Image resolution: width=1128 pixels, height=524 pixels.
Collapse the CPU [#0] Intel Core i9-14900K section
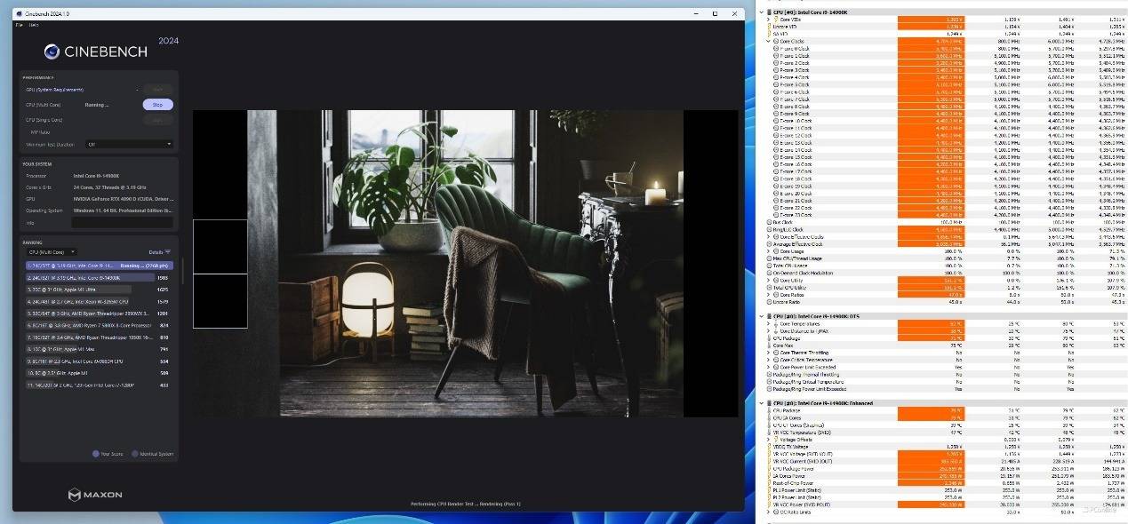pos(764,12)
